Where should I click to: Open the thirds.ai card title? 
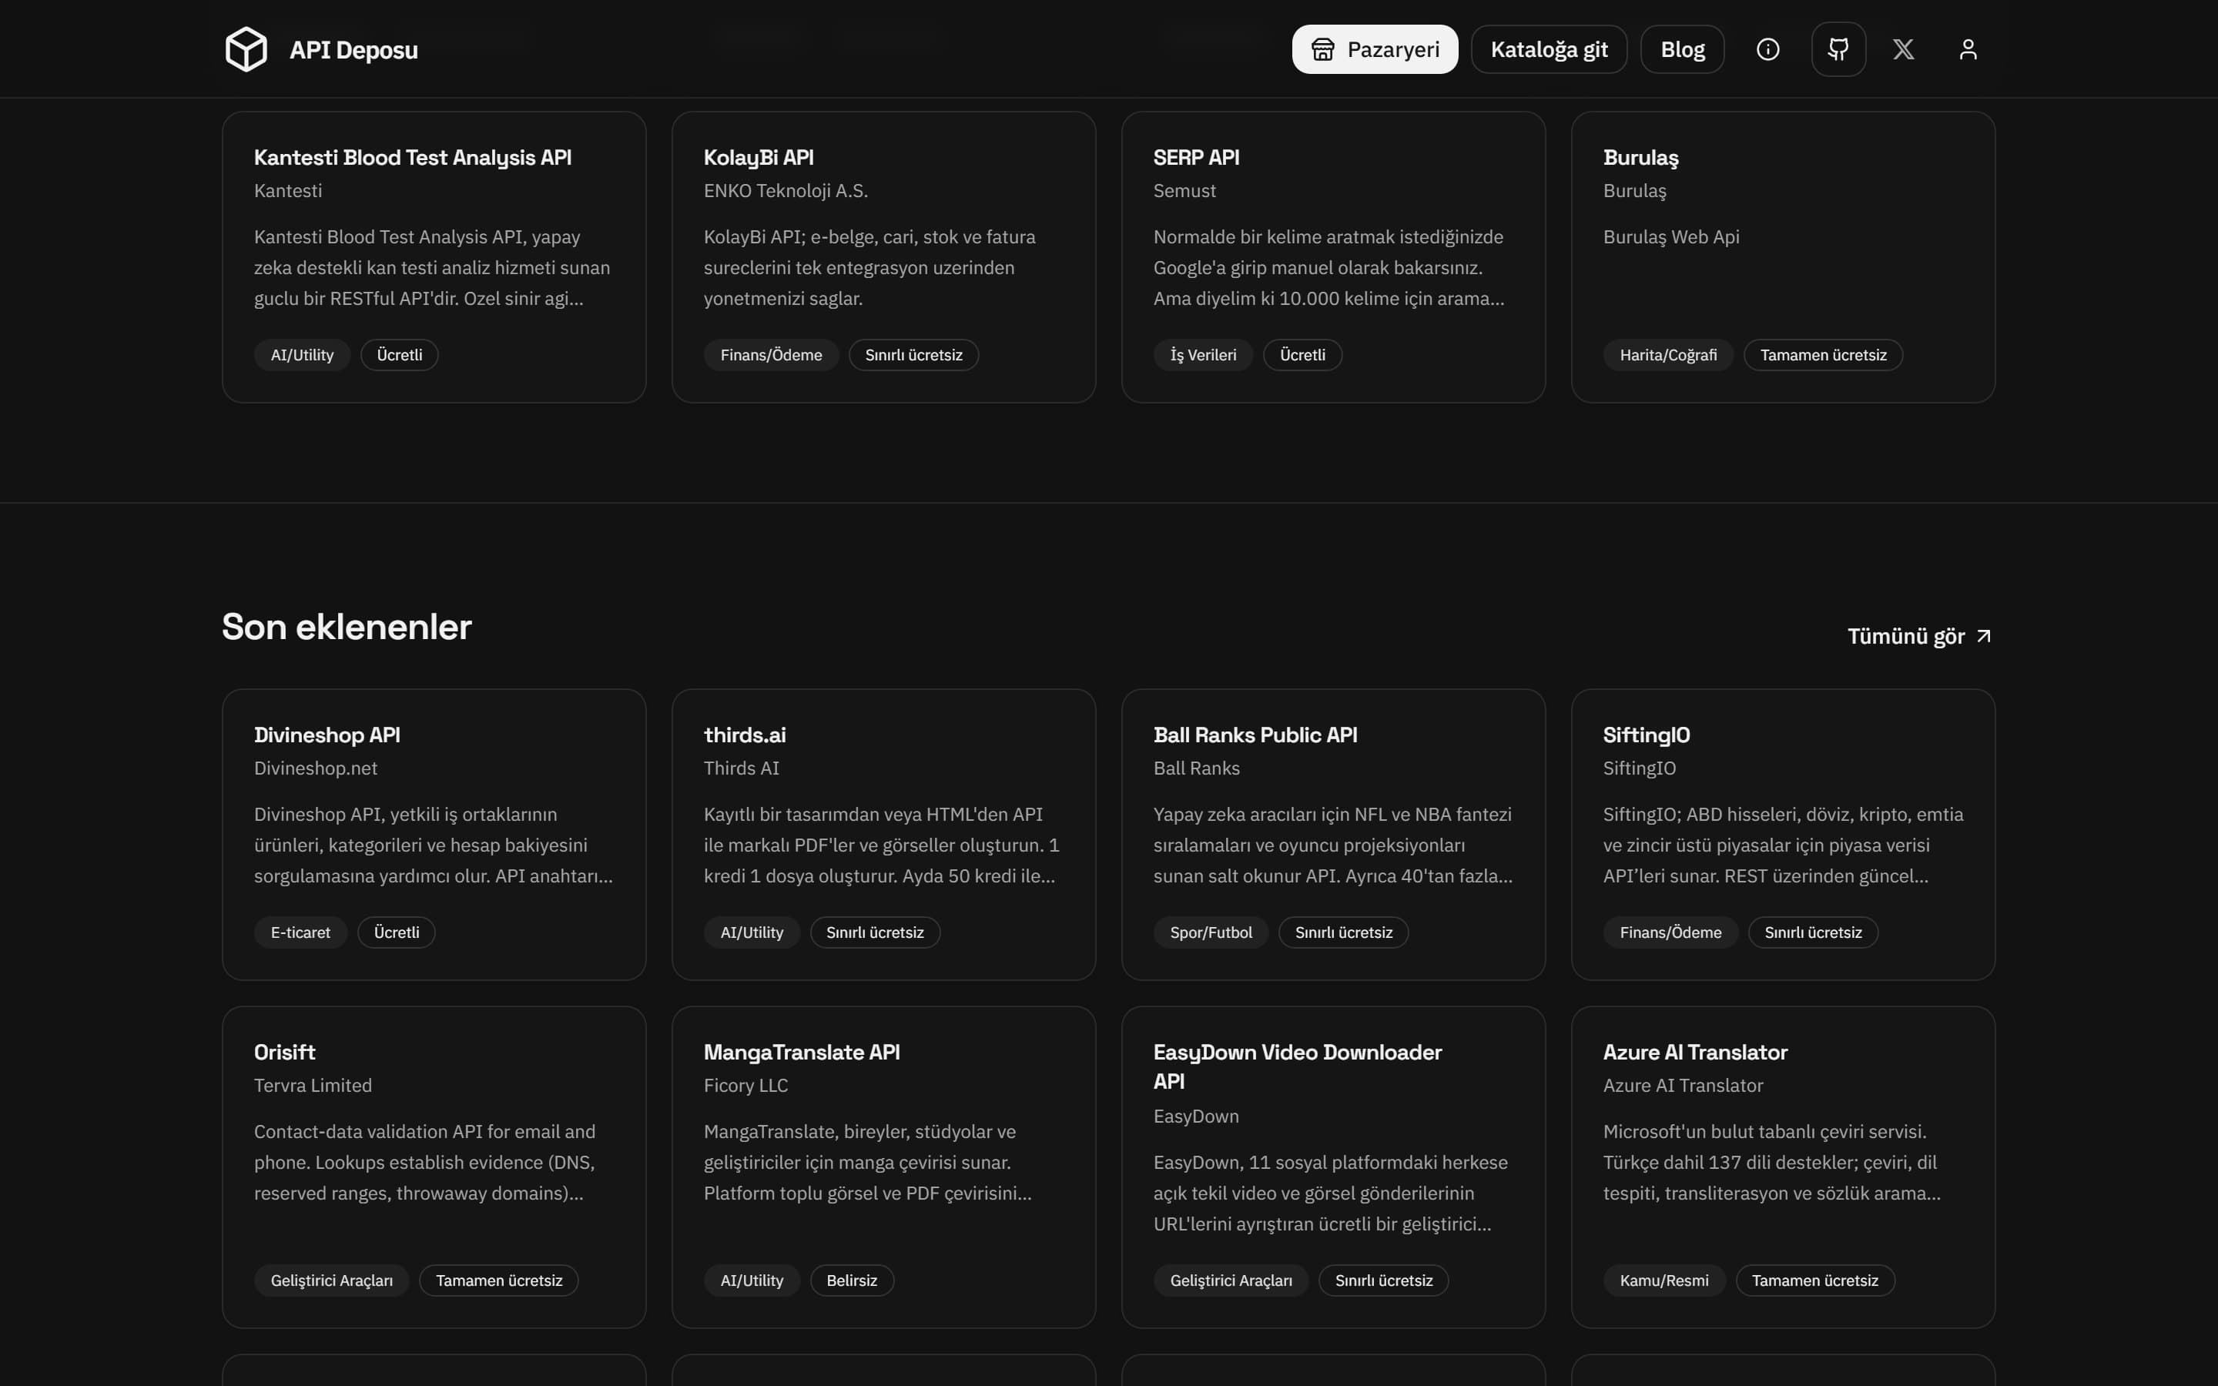[744, 735]
